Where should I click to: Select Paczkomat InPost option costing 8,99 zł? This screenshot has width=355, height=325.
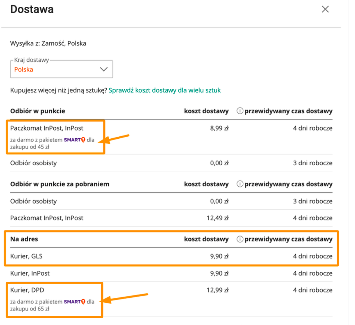click(x=47, y=128)
